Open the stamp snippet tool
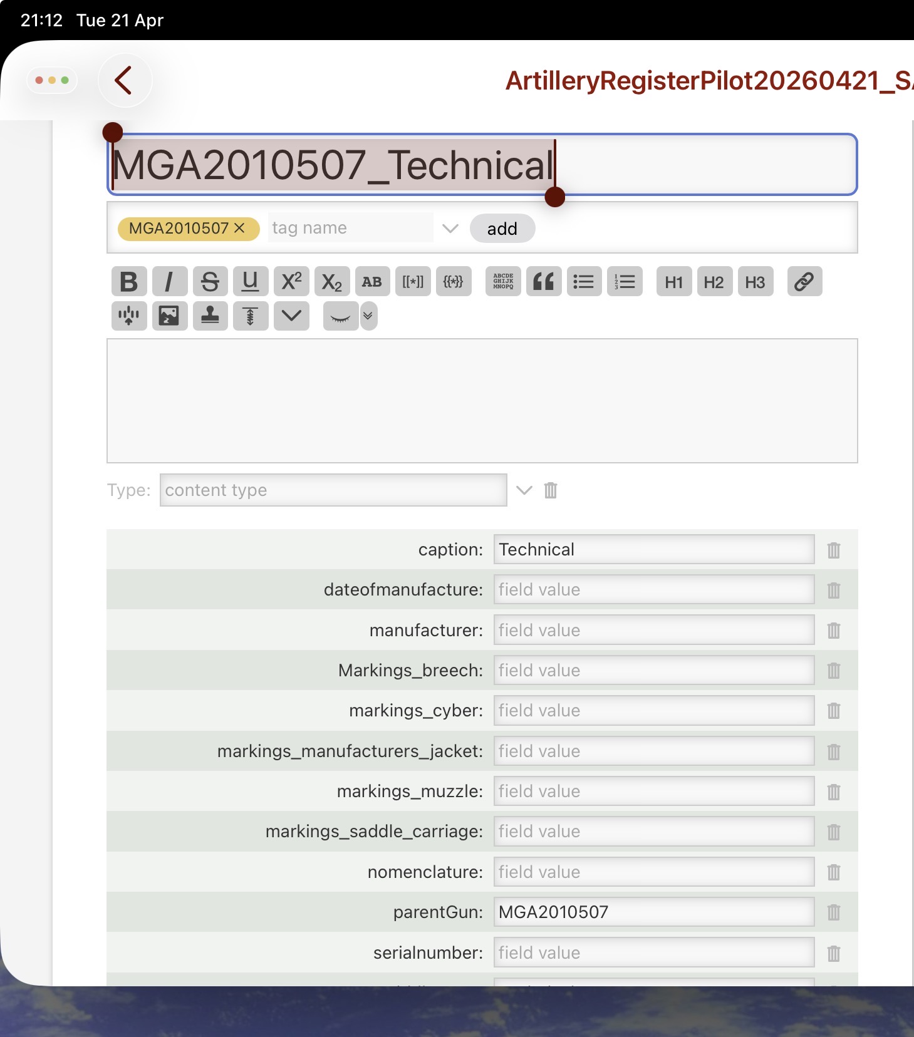Image resolution: width=914 pixels, height=1037 pixels. (210, 316)
